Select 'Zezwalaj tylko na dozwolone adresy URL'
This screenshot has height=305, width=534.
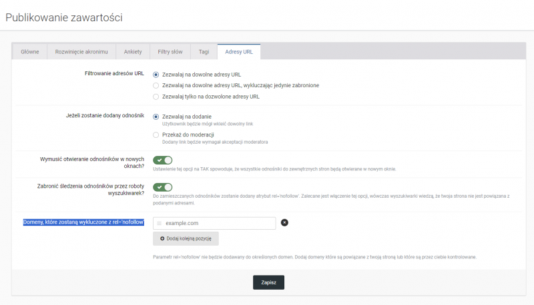[x=156, y=96]
